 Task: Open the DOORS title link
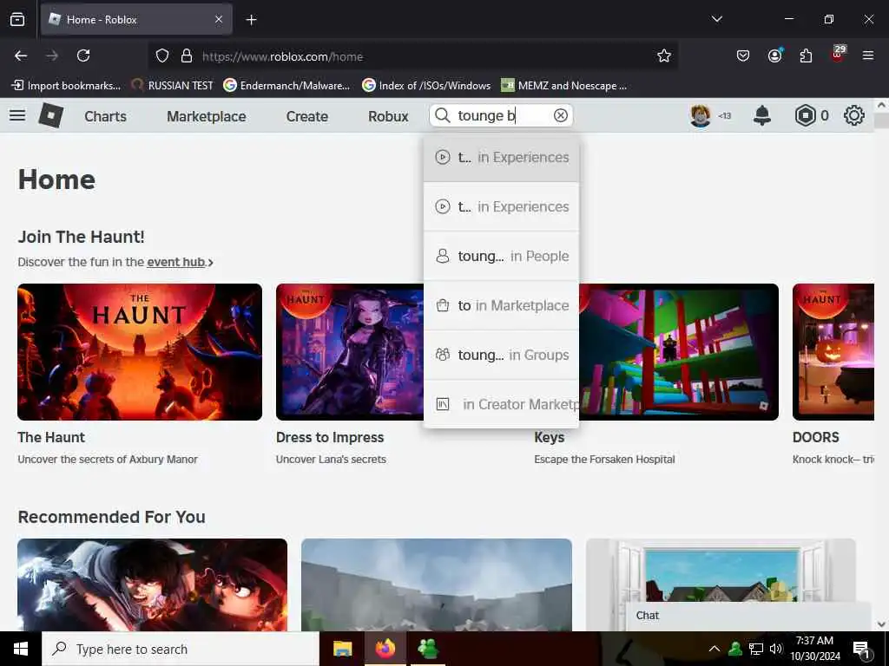(816, 437)
